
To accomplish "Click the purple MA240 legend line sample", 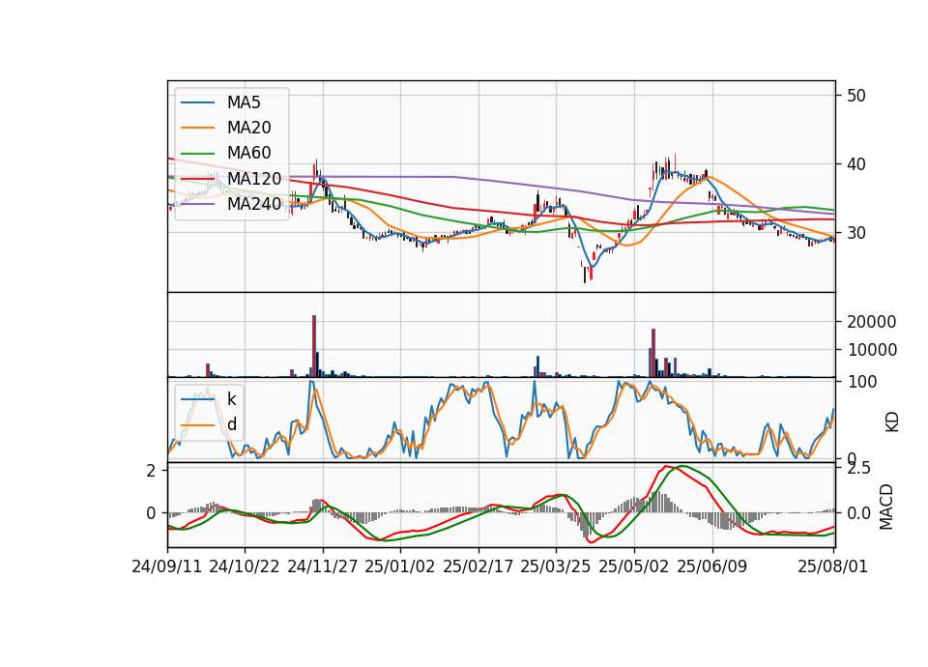I will point(198,204).
